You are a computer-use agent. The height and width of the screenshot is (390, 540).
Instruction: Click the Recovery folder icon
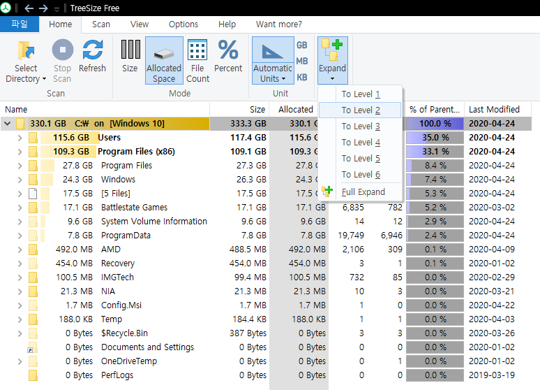click(x=33, y=263)
